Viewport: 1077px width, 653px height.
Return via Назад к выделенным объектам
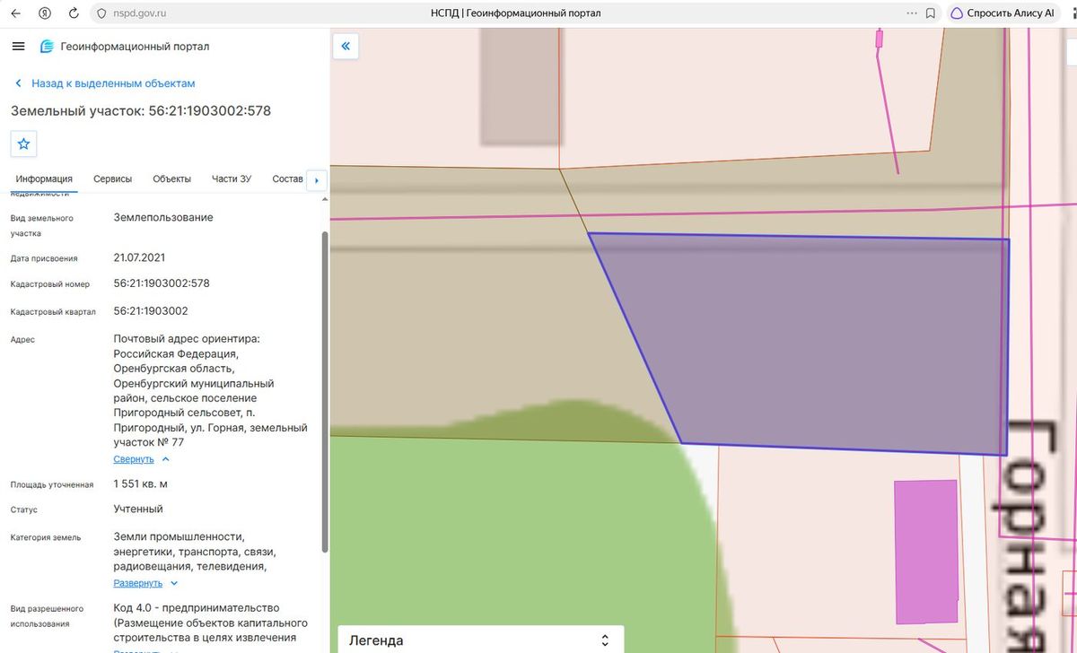pyautogui.click(x=105, y=83)
